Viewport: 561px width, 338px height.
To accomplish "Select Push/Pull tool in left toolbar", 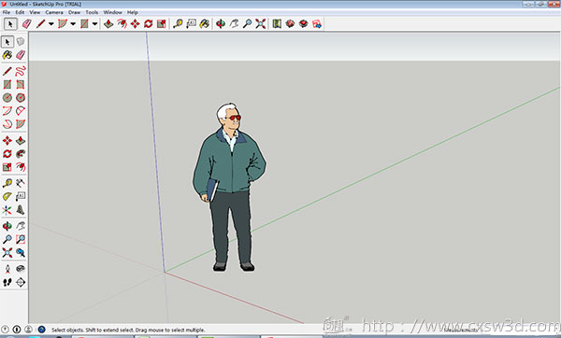I will click(21, 140).
